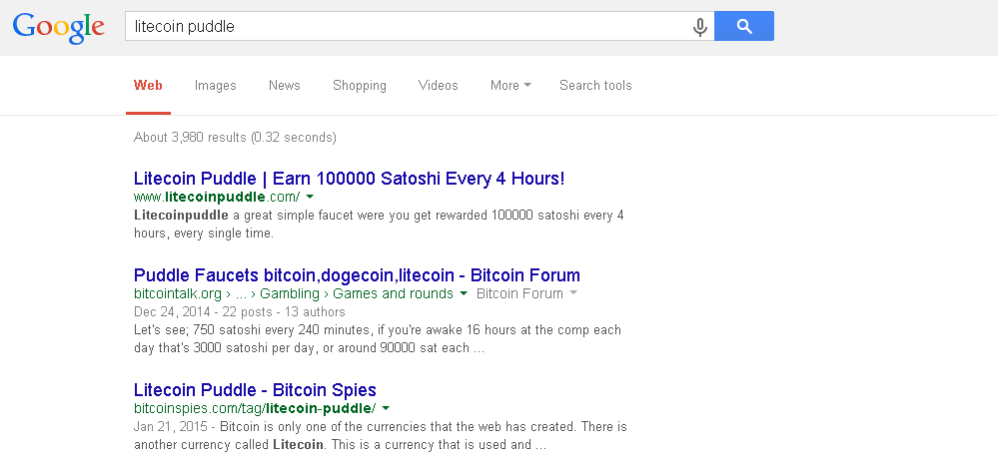Click the Google logo
Screen dimensions: 998x467
click(x=59, y=27)
